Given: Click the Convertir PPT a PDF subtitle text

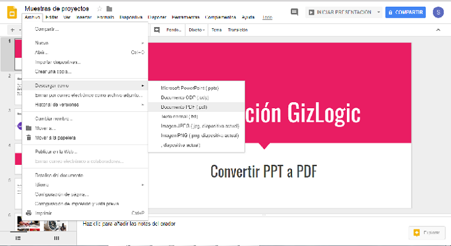Looking at the screenshot, I should tap(264, 172).
